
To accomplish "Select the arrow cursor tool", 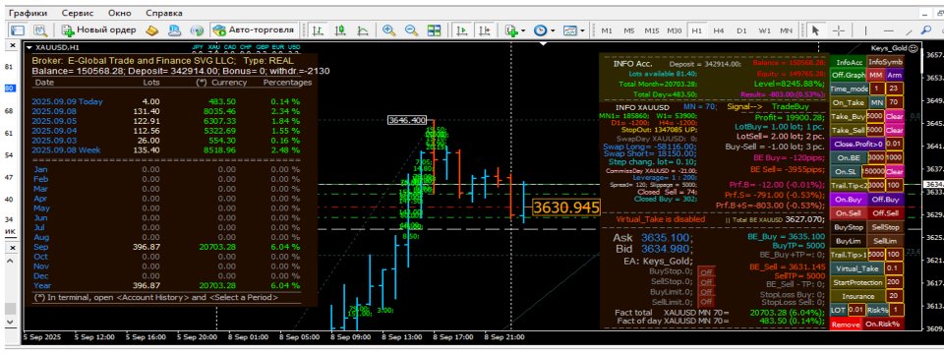I will click(815, 30).
